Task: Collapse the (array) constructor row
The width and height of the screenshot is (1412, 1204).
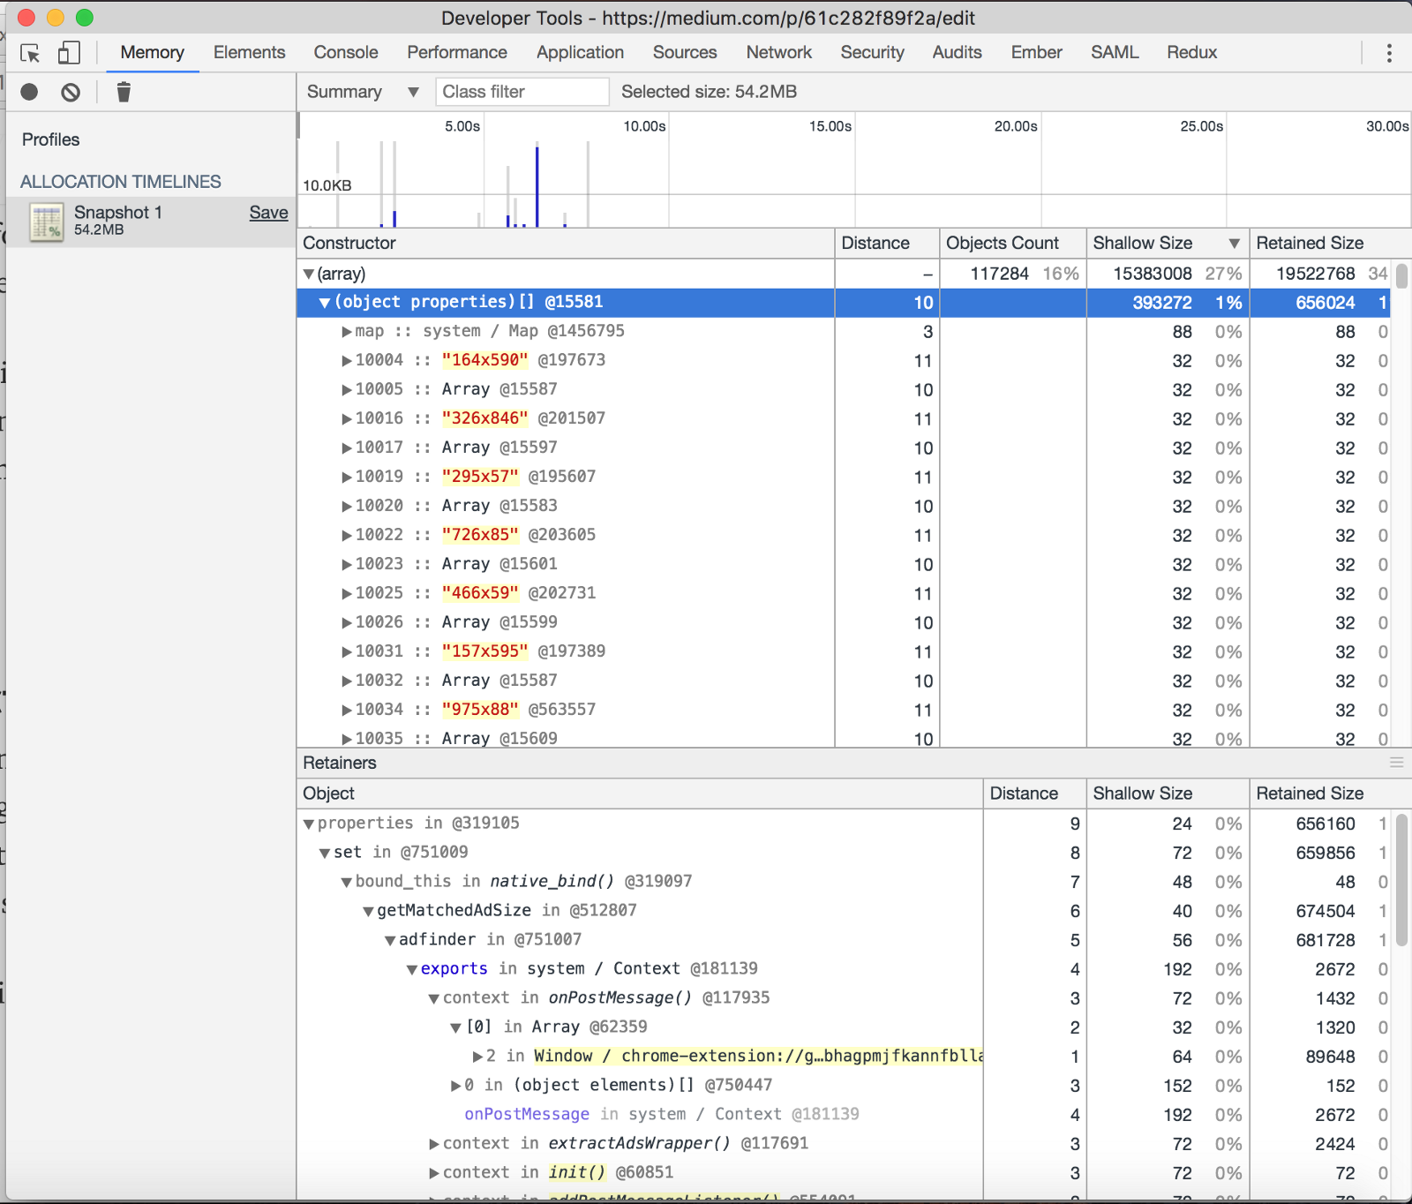Action: tap(308, 275)
